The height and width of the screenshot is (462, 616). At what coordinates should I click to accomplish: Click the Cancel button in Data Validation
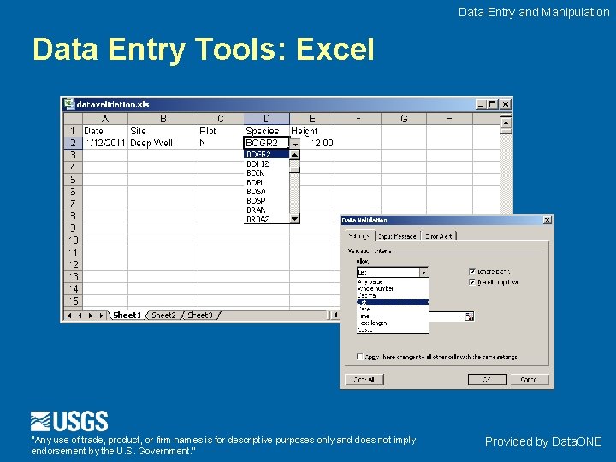point(529,380)
